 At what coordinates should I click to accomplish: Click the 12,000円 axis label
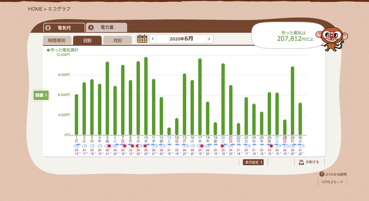coord(63,55)
